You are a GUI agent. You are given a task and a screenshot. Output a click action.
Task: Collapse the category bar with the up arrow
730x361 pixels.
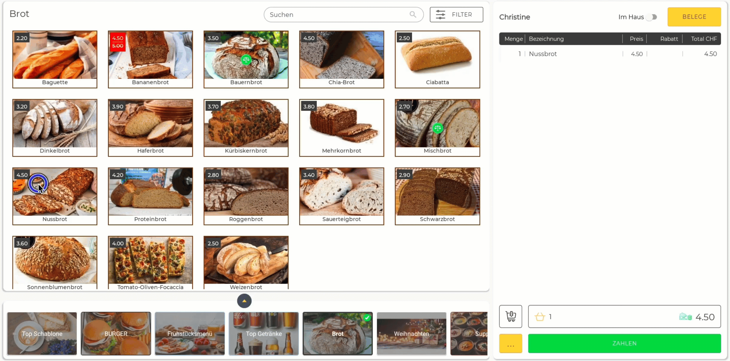click(x=244, y=301)
